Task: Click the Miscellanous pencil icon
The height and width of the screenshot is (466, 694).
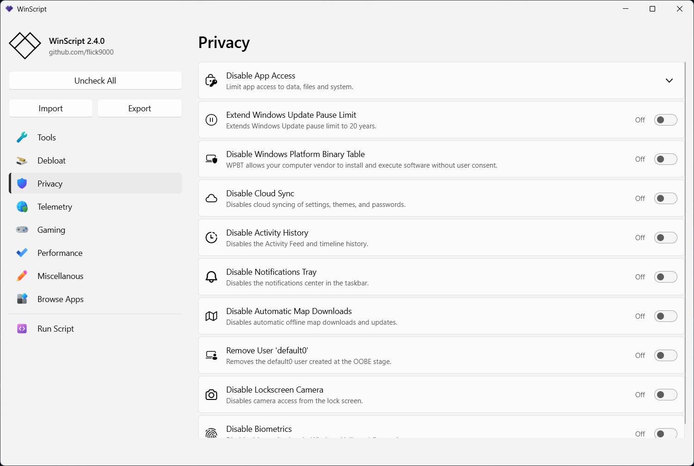Action: click(22, 276)
